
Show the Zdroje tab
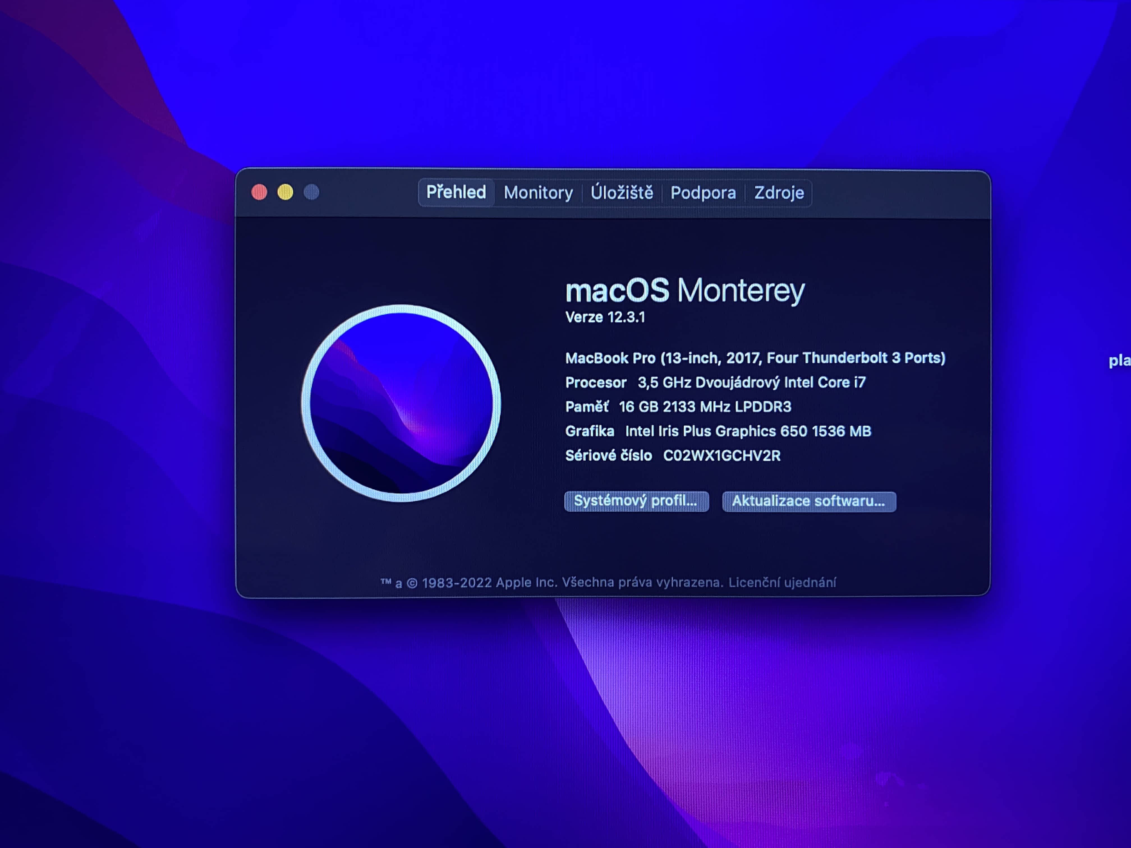click(779, 193)
